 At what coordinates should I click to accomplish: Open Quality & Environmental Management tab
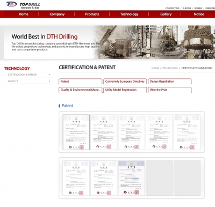tap(80, 90)
